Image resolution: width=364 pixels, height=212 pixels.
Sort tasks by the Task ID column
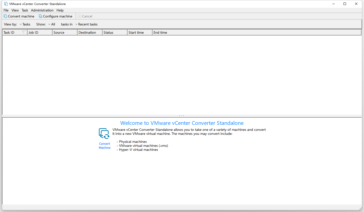point(11,32)
